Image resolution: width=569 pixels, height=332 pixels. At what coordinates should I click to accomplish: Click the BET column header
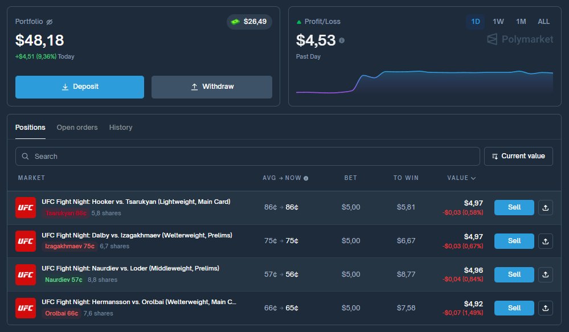tap(350, 178)
